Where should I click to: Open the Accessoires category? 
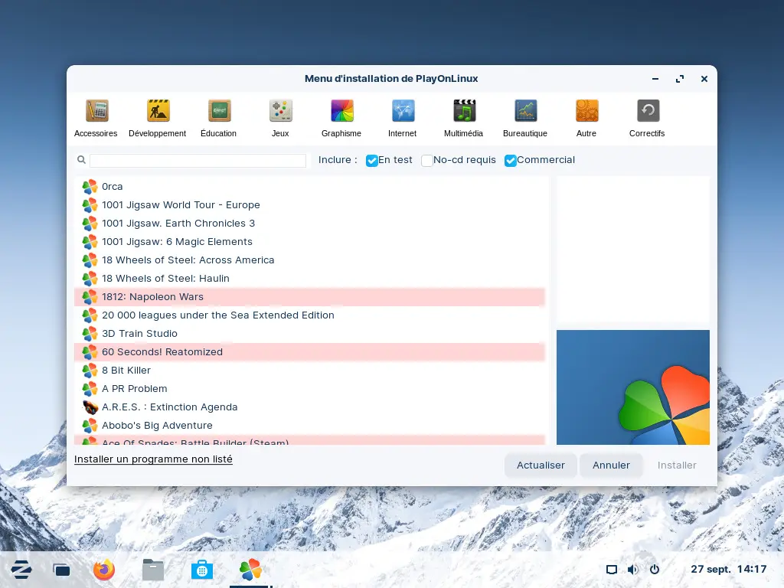tap(96, 112)
